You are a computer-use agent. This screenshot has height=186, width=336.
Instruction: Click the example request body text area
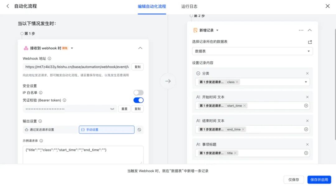coord(83,155)
